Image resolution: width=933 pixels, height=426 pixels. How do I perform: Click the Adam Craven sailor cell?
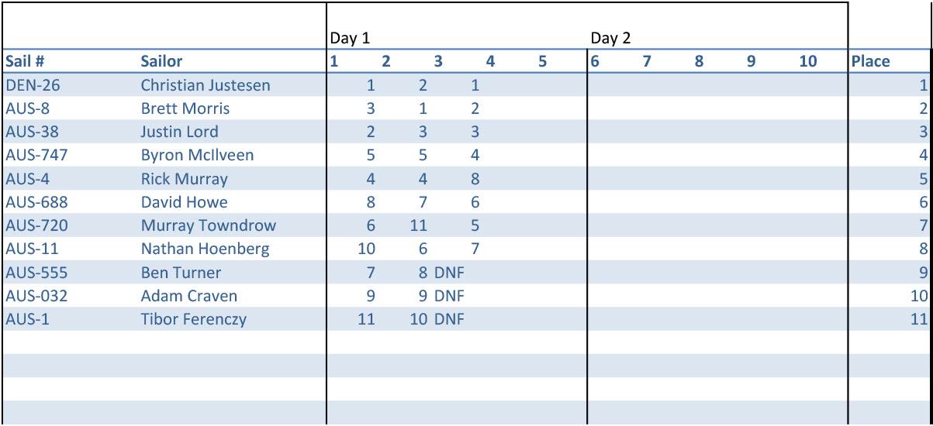click(189, 296)
